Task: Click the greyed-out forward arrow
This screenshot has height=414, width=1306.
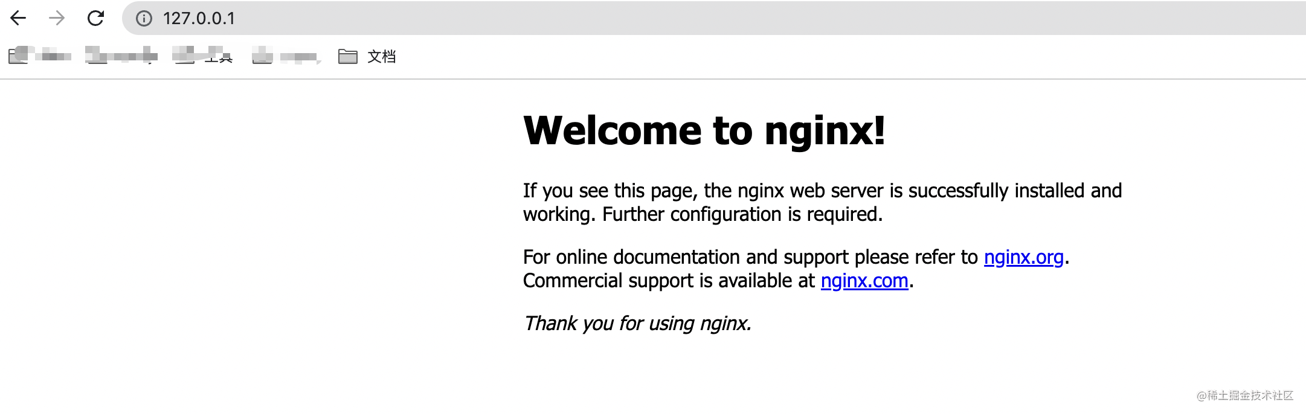Action: (57, 18)
